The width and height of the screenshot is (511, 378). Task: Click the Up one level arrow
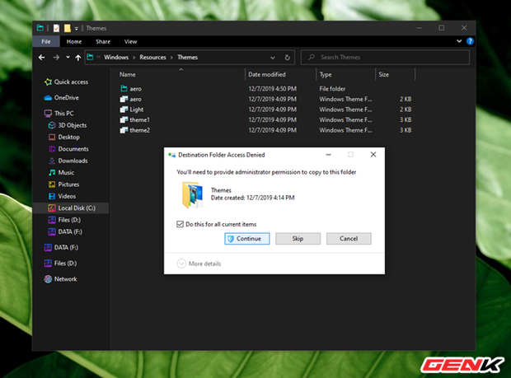coord(78,58)
